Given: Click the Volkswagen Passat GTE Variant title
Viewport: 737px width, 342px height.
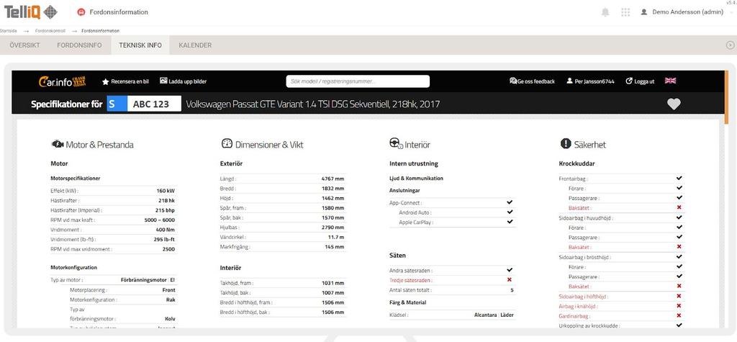Looking at the screenshot, I should (x=313, y=104).
